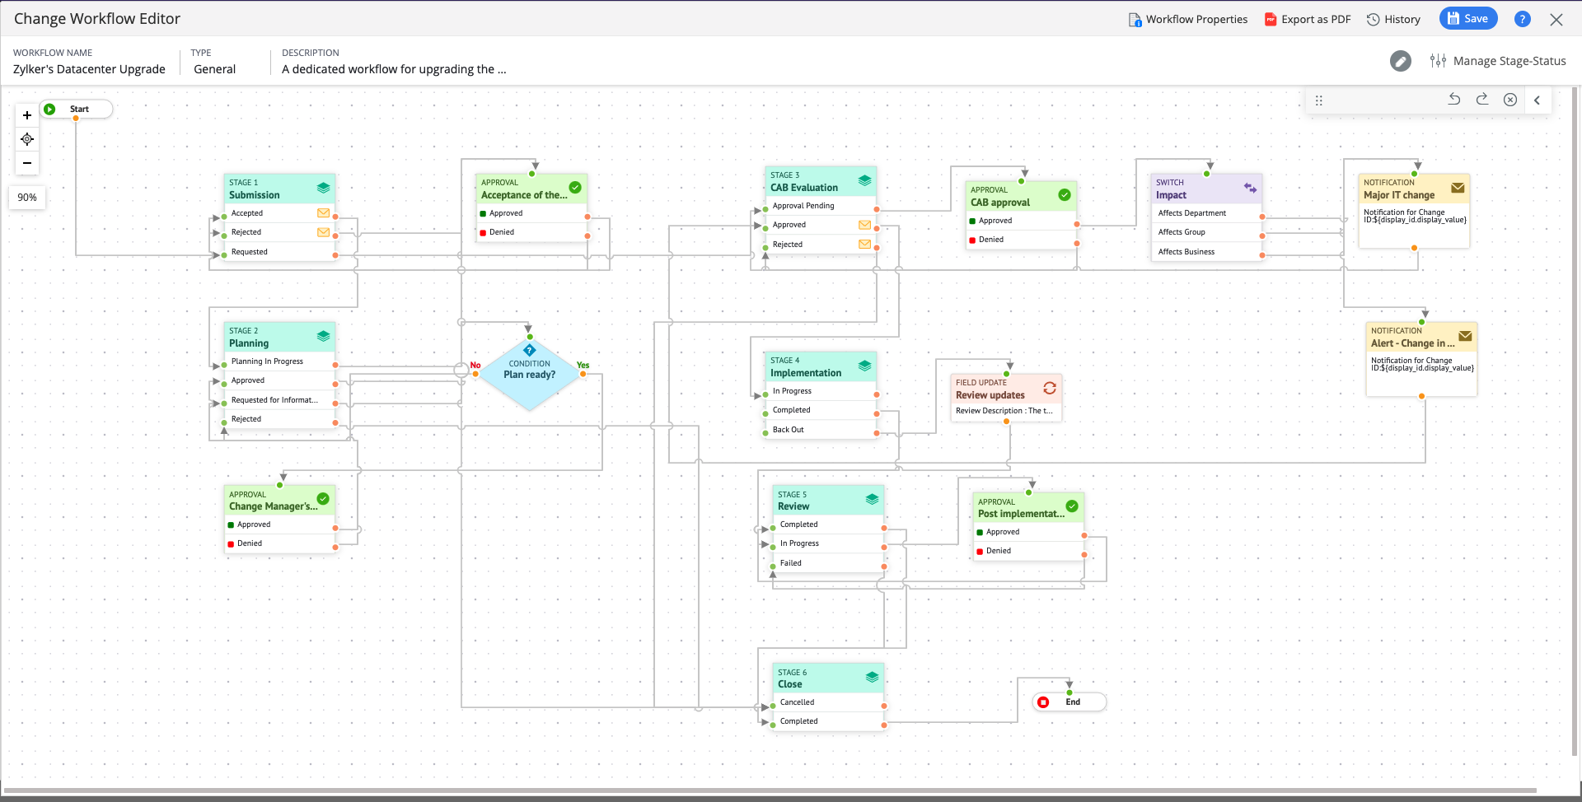Image resolution: width=1582 pixels, height=802 pixels.
Task: Select Stage 2 Planning layers icon
Action: click(323, 336)
